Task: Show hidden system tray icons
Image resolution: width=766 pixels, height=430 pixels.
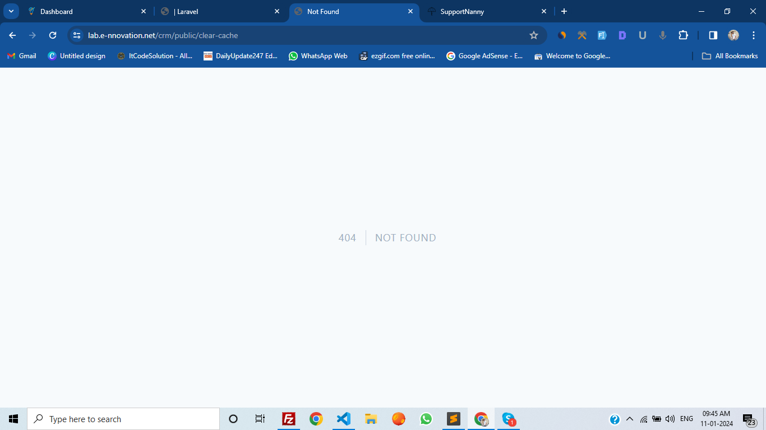Action: (x=629, y=419)
